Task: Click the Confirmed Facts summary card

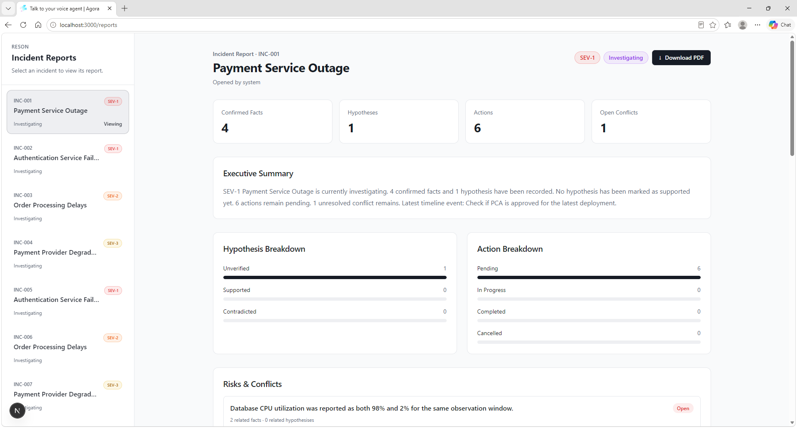Action: click(273, 122)
